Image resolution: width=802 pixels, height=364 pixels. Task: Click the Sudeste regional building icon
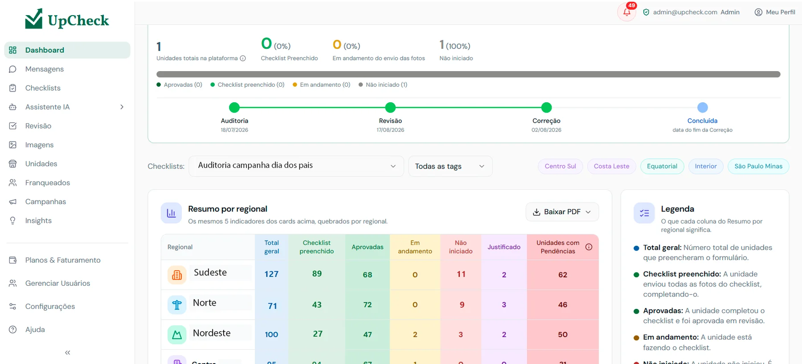point(177,275)
